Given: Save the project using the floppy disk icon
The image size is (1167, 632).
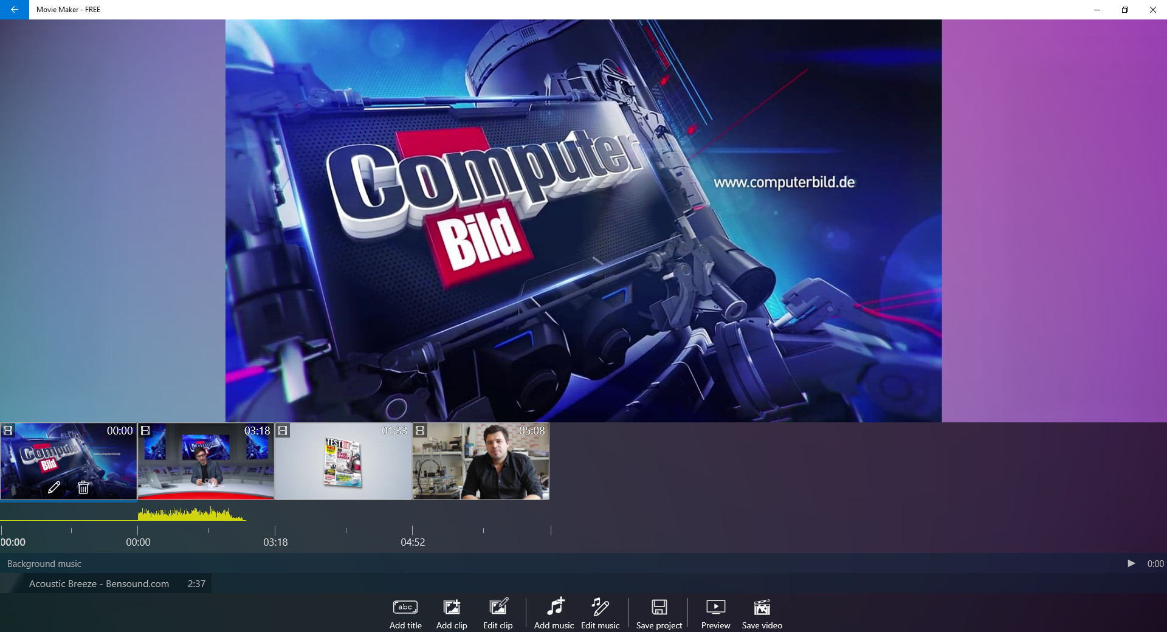Looking at the screenshot, I should pyautogui.click(x=659, y=607).
